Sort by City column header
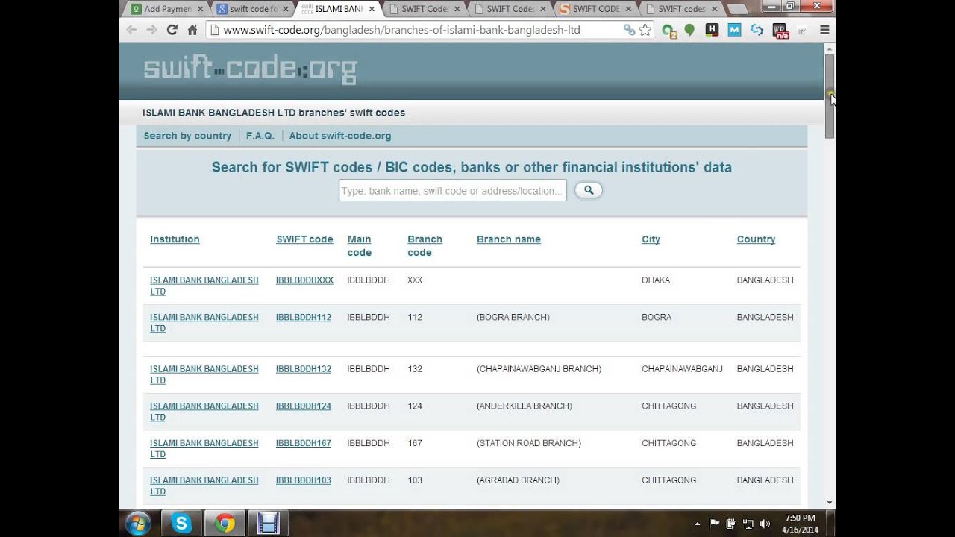The height and width of the screenshot is (537, 955). [651, 239]
